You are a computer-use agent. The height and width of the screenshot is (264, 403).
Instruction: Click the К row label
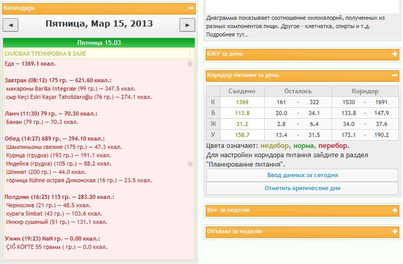coord(213,102)
